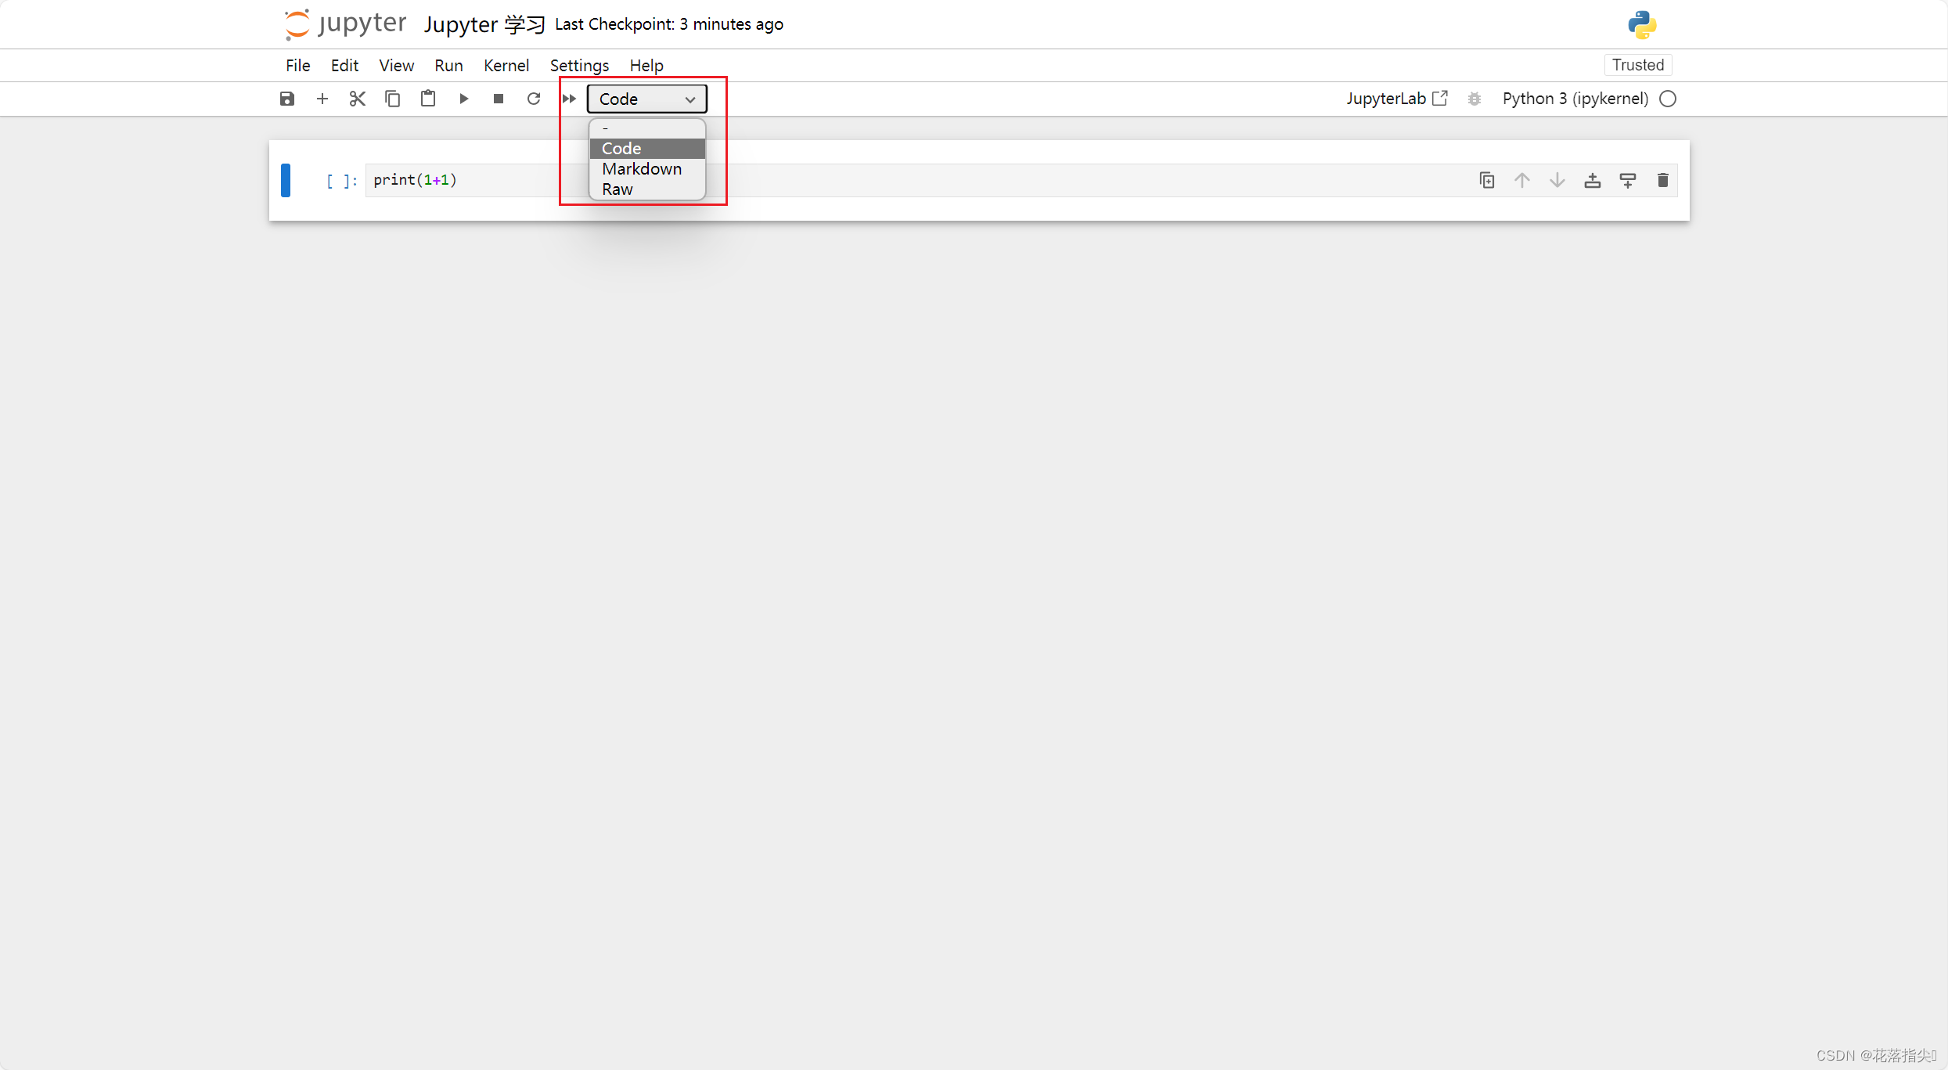Image resolution: width=1948 pixels, height=1070 pixels.
Task: Click the Jupyter logo
Action: pyautogui.click(x=345, y=24)
